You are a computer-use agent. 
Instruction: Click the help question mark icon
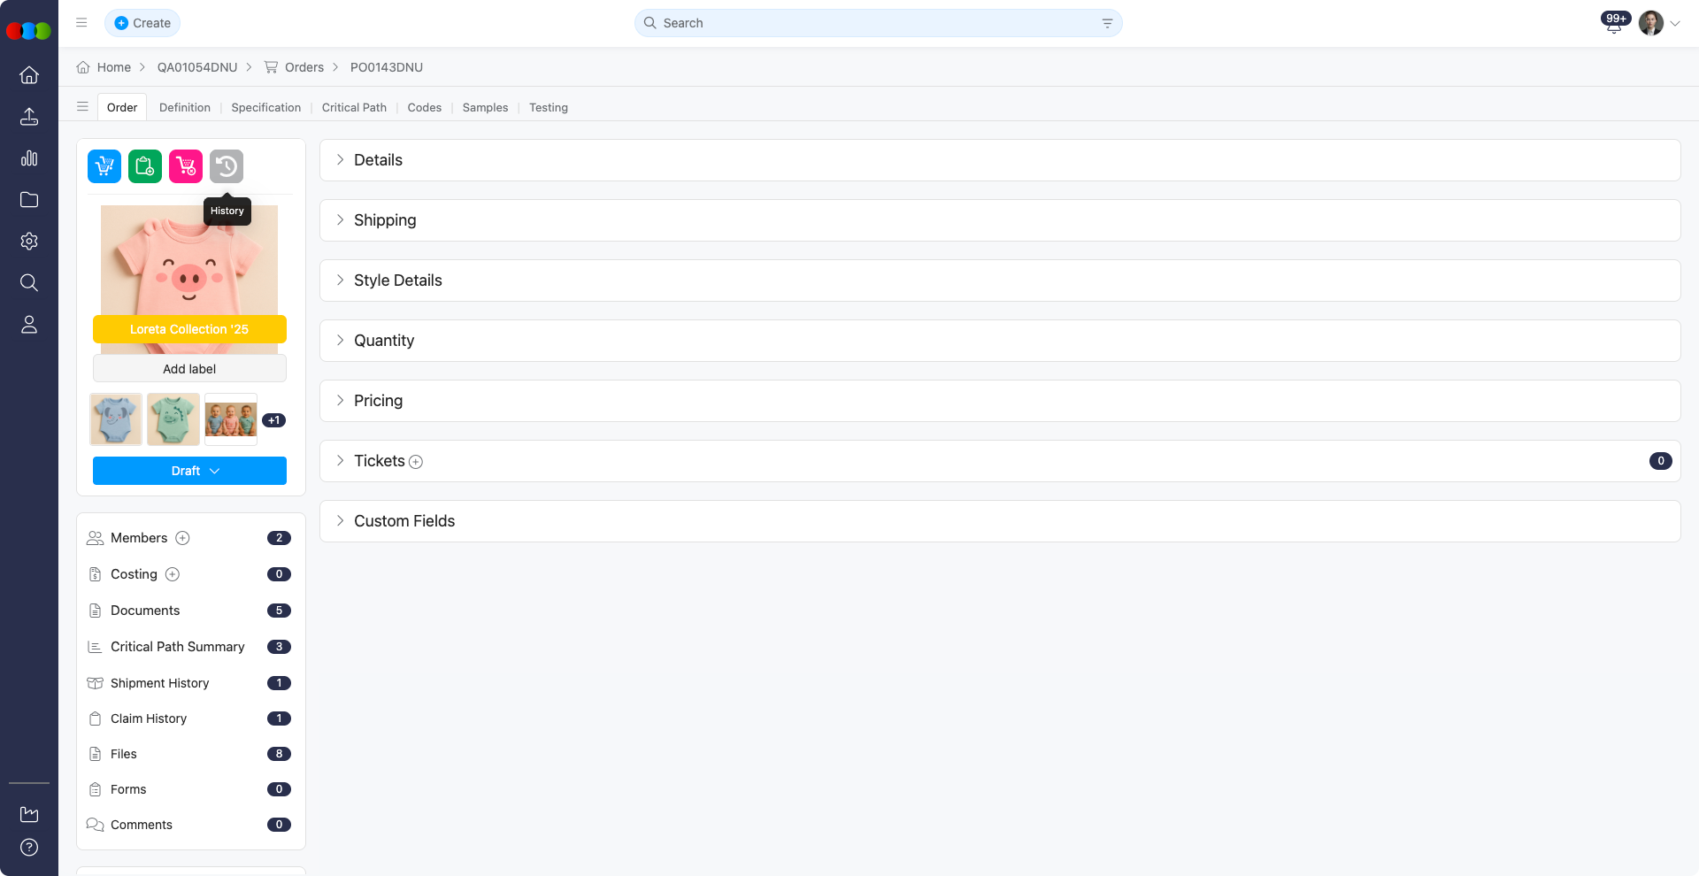point(29,847)
